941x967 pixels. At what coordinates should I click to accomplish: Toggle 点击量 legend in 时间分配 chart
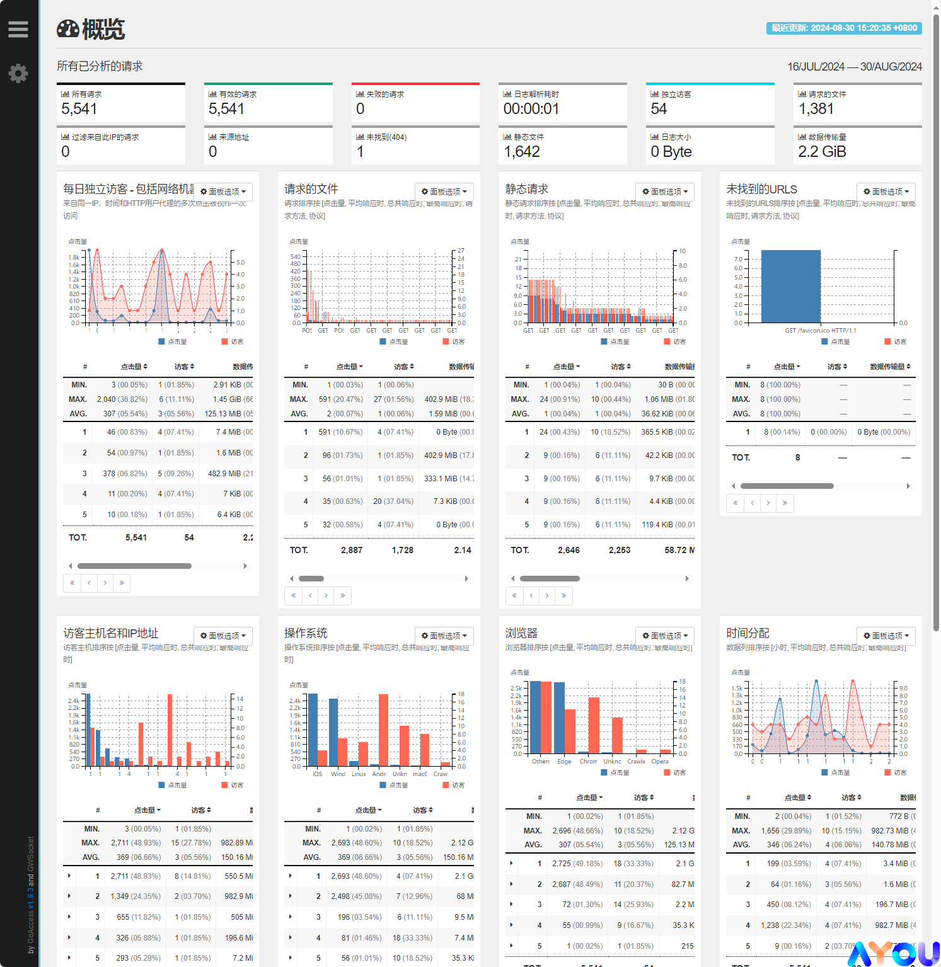point(836,772)
